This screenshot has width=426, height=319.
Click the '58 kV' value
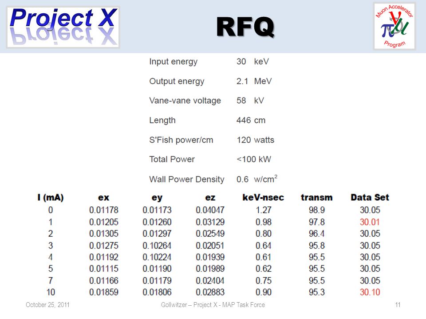tap(250, 101)
